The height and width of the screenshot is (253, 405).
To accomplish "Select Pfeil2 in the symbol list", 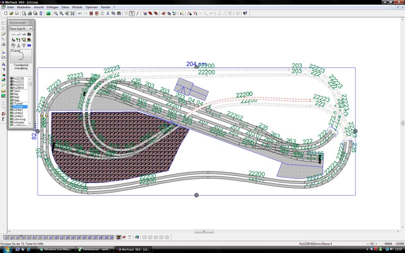I will pyautogui.click(x=18, y=97).
